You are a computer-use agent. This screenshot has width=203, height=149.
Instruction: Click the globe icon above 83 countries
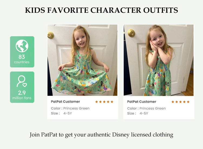click(22, 46)
